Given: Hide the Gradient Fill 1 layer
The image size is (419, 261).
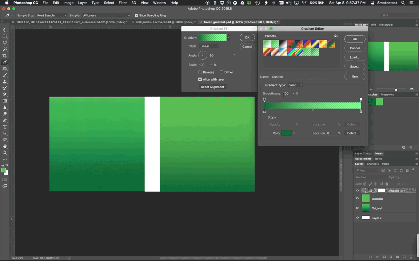Looking at the screenshot, I should [x=357, y=191].
